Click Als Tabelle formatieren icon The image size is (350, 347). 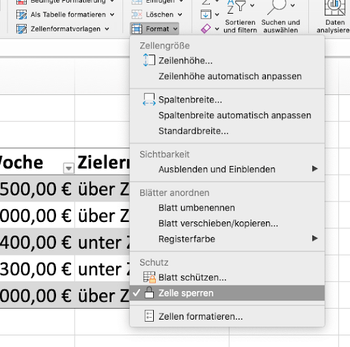tap(21, 14)
